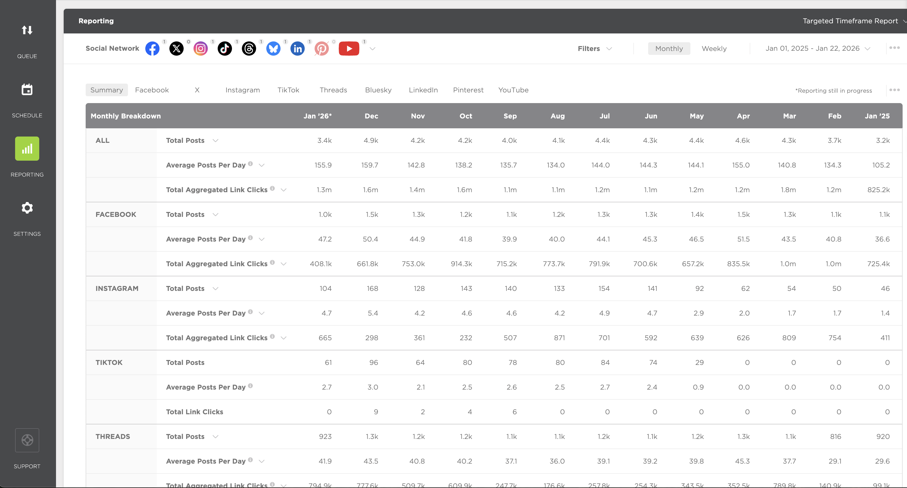This screenshot has height=488, width=907.
Task: Open the Schedule calendar in sidebar
Action: click(27, 90)
